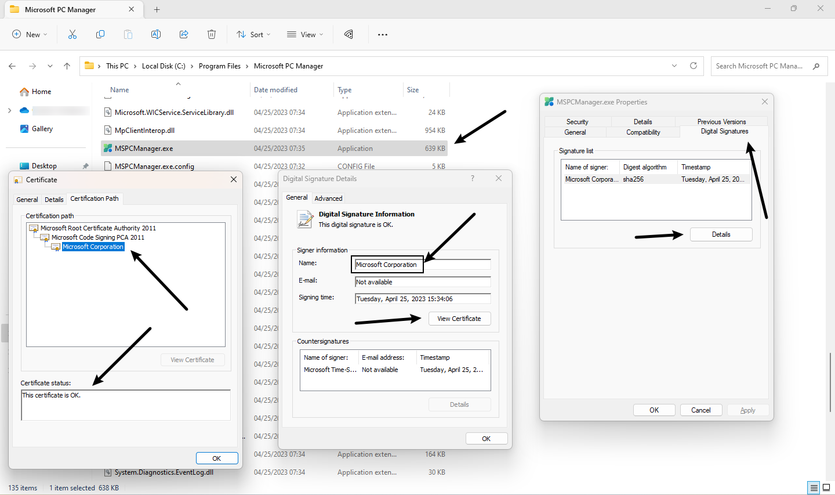Click the toolbar icon after View
Screen dimensions: 835x495
tap(348, 35)
